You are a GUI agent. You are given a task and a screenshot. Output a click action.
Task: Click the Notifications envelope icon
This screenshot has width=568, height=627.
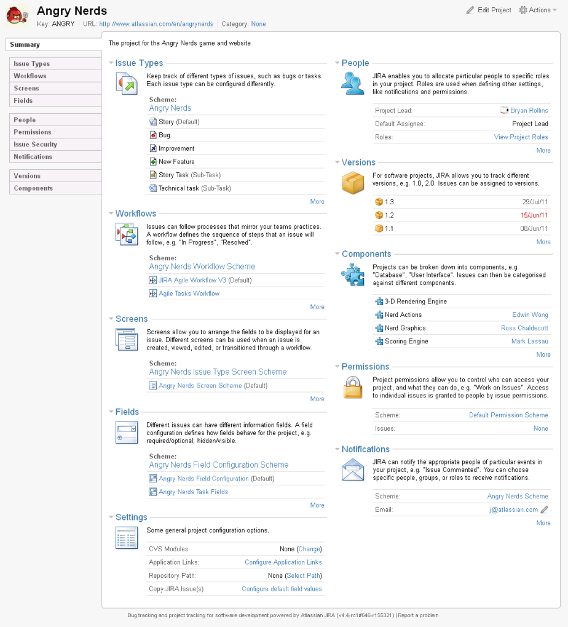tap(353, 469)
